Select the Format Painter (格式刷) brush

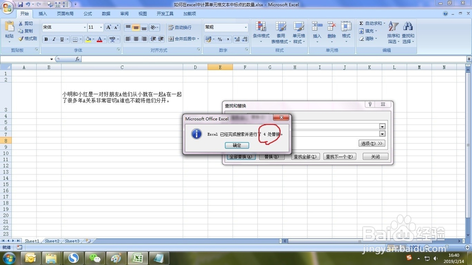(21, 39)
